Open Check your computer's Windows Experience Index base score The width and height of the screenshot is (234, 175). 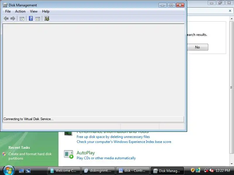124,142
